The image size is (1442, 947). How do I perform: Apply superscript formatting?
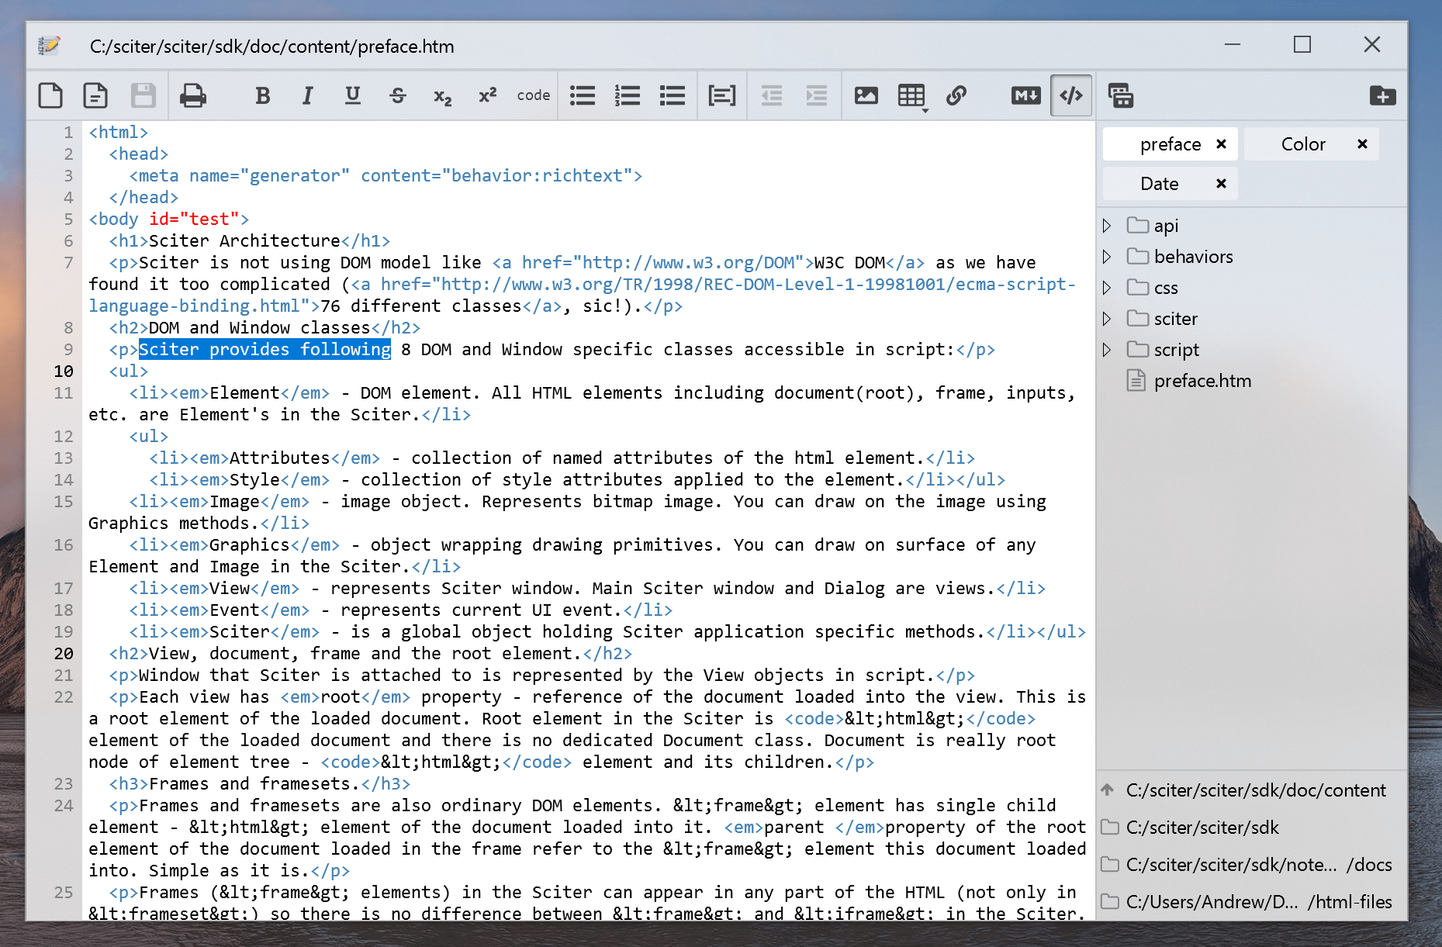(x=488, y=95)
